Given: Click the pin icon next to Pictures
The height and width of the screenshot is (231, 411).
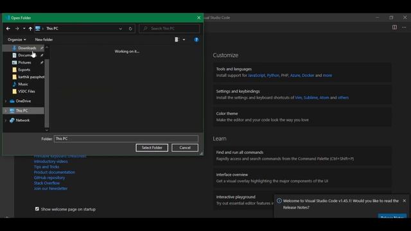Looking at the screenshot, I should tap(42, 62).
